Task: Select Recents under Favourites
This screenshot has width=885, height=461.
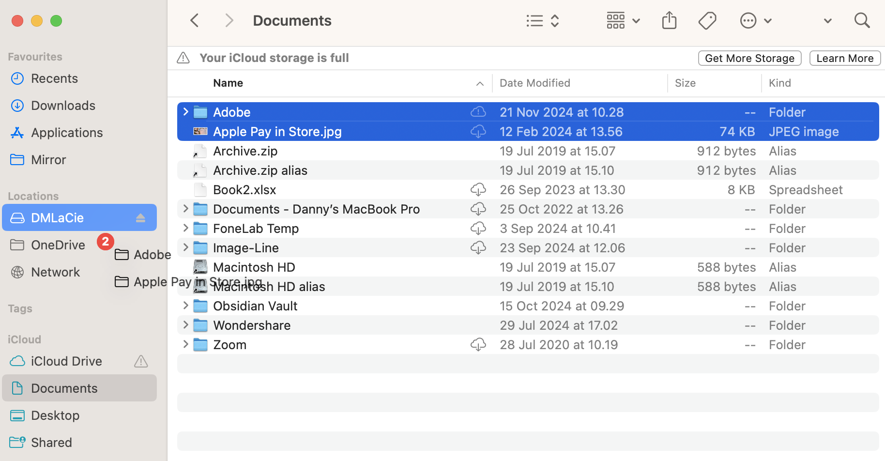Action: [x=54, y=78]
